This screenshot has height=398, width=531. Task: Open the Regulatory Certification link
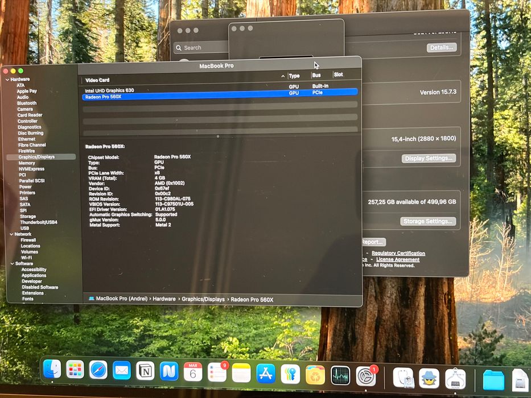(x=398, y=253)
